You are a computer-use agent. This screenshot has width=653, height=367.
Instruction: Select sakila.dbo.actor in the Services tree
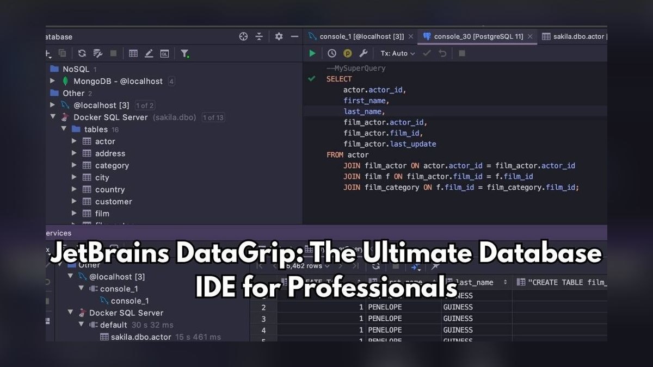pyautogui.click(x=141, y=337)
